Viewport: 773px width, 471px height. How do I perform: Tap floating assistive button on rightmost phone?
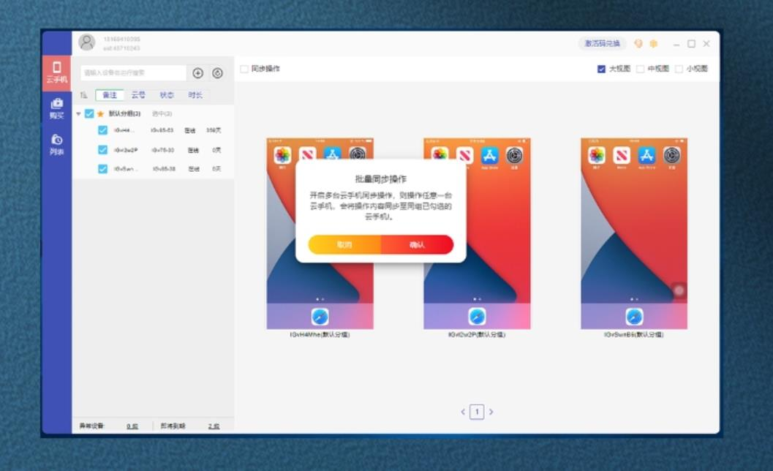pyautogui.click(x=679, y=290)
